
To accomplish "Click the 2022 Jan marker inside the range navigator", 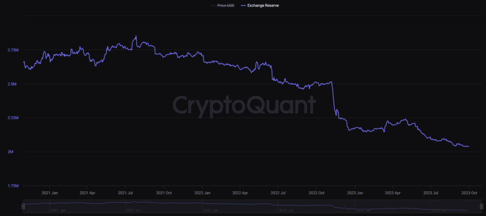I will tap(210, 210).
